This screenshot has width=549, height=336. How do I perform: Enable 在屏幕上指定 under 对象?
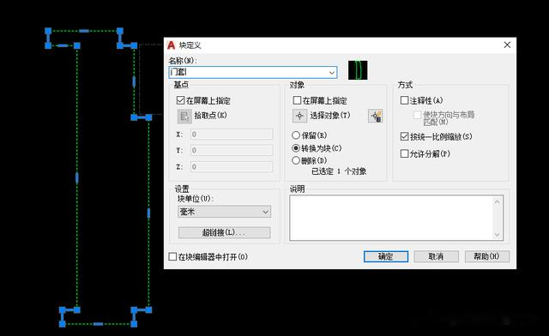click(x=297, y=100)
